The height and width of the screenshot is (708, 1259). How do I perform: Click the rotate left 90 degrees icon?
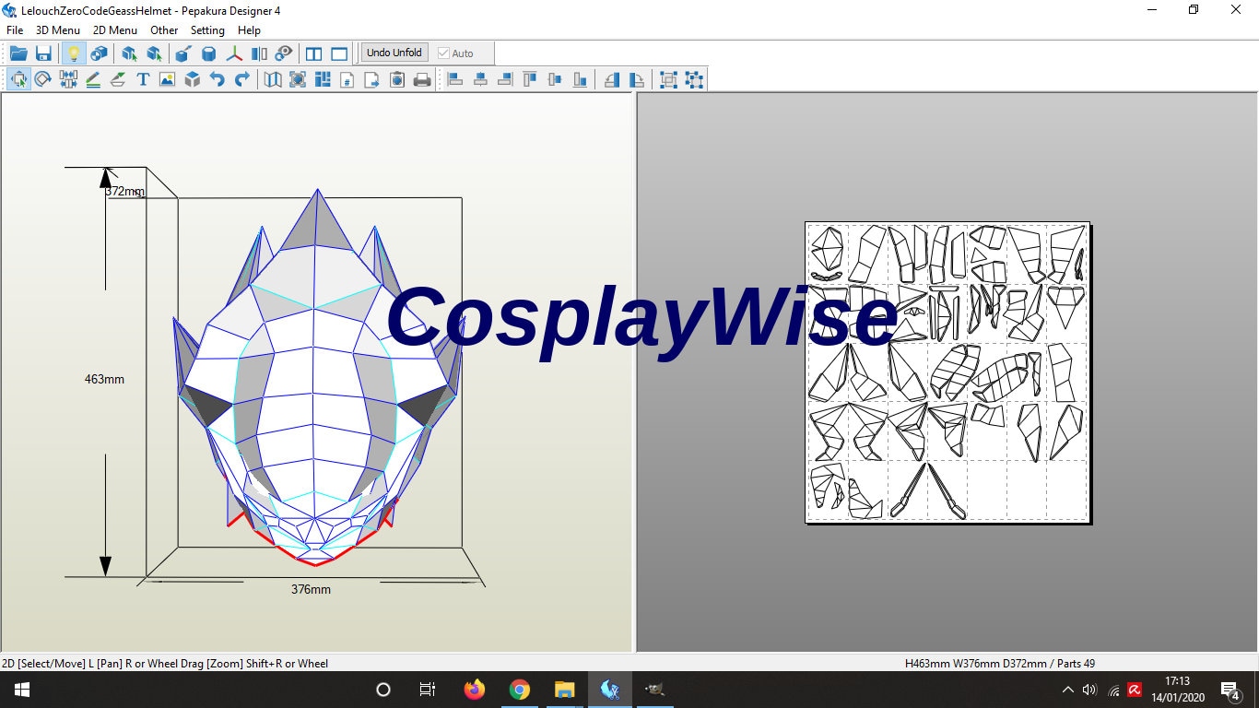[x=612, y=79]
